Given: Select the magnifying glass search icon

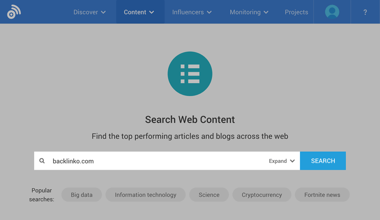Looking at the screenshot, I should [x=42, y=161].
